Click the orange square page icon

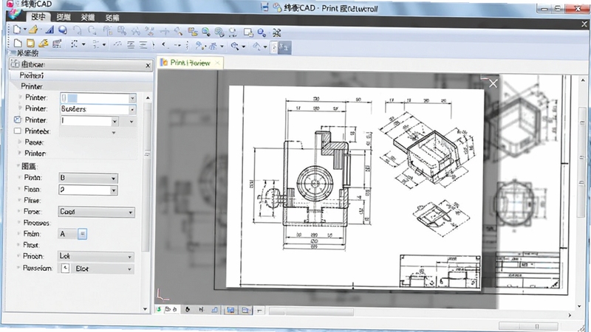click(x=30, y=44)
